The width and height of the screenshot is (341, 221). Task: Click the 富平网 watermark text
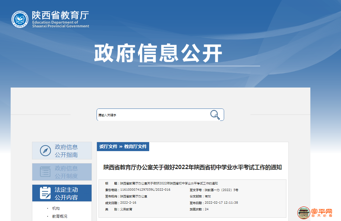click(322, 212)
